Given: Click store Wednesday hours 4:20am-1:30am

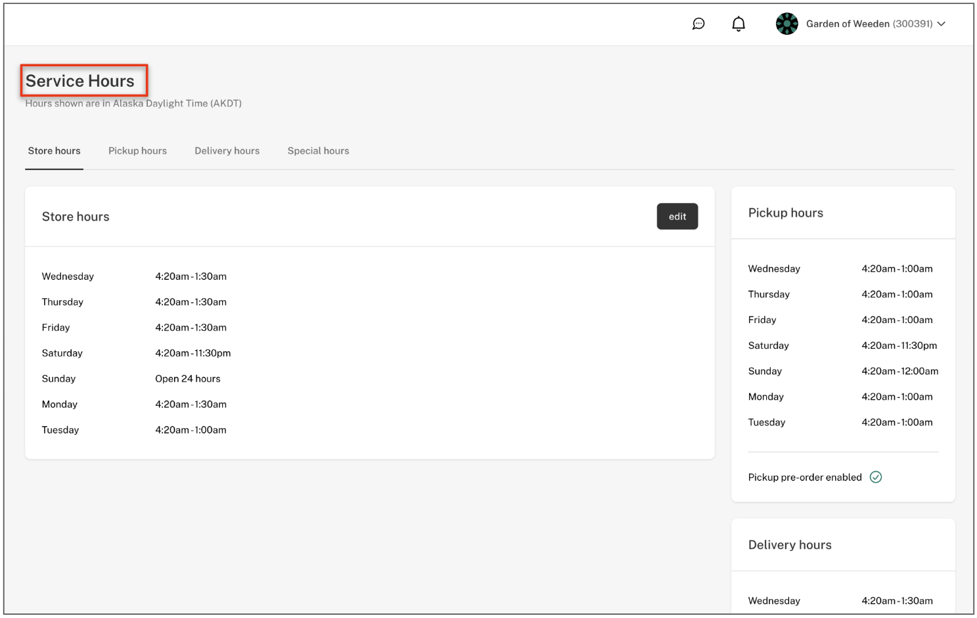Looking at the screenshot, I should coord(191,276).
